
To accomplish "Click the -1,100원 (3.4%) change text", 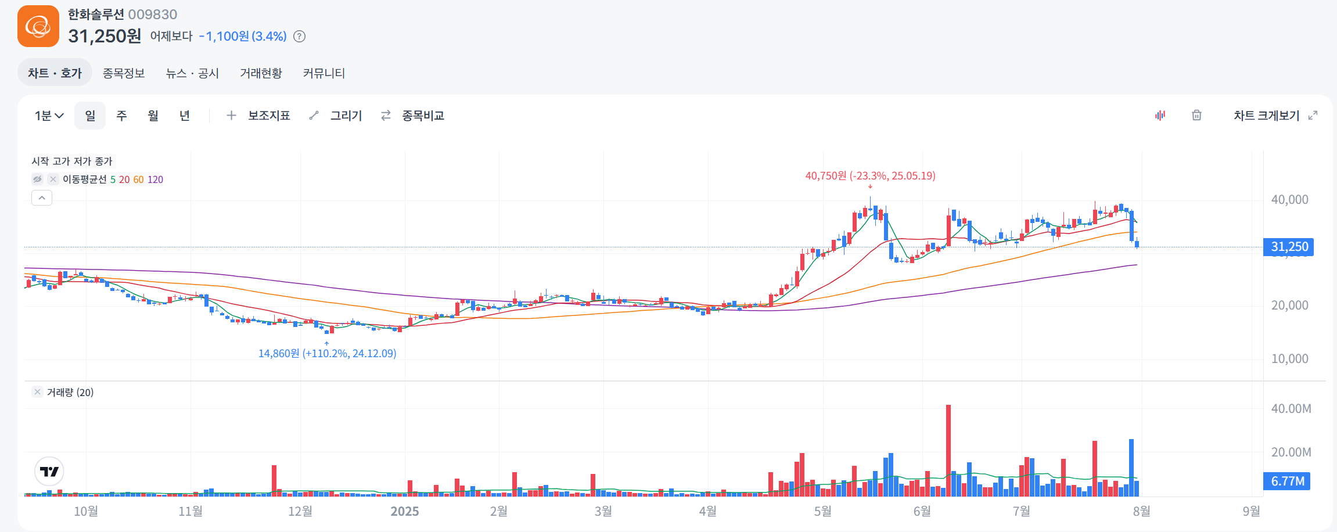I will click(243, 37).
